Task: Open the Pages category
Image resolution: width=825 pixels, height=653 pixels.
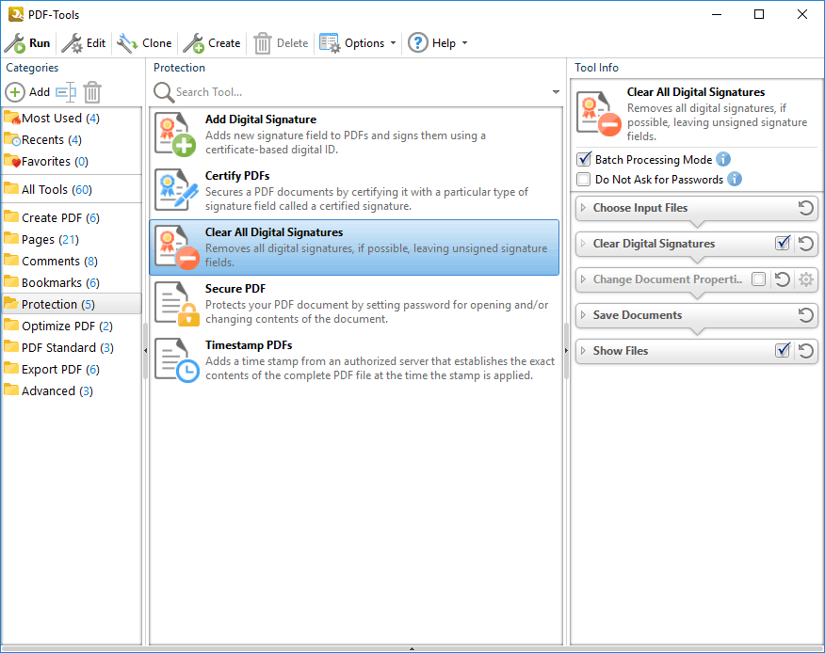Action: 72,239
